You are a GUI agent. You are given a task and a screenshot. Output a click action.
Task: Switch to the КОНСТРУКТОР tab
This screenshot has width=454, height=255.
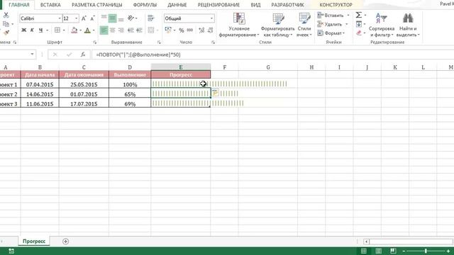click(x=336, y=5)
